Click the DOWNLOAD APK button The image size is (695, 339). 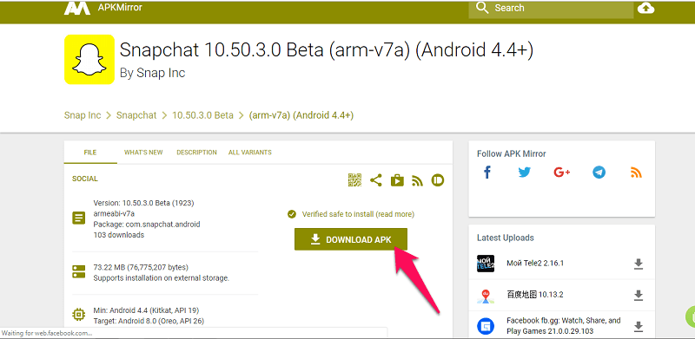pos(351,239)
